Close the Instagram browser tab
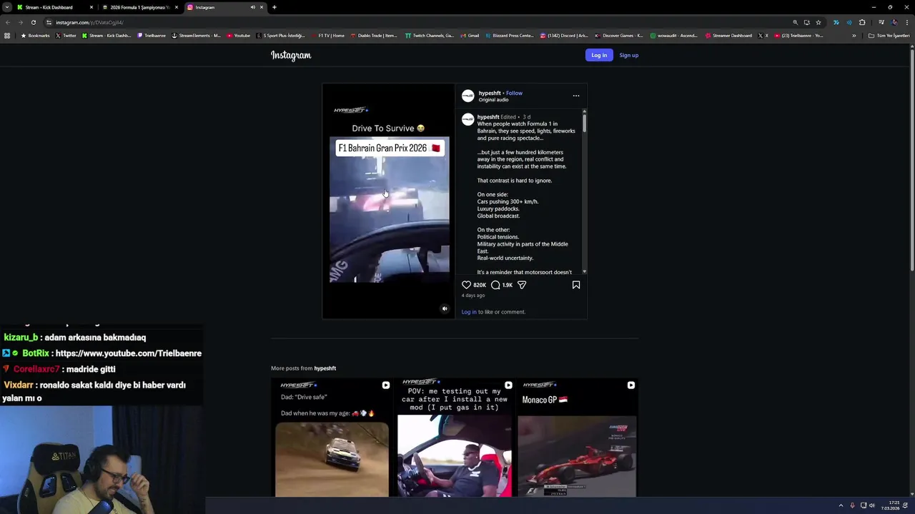Image resolution: width=915 pixels, height=514 pixels. (262, 7)
